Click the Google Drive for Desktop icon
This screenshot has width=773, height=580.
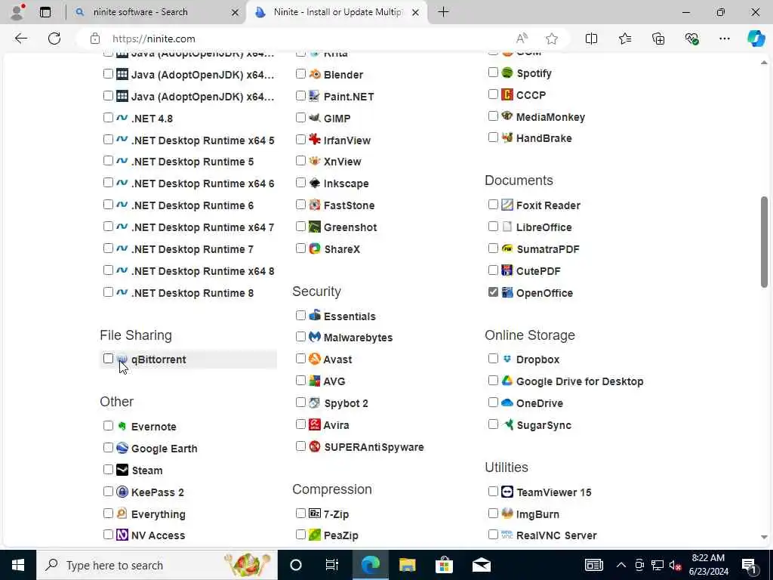point(507,381)
